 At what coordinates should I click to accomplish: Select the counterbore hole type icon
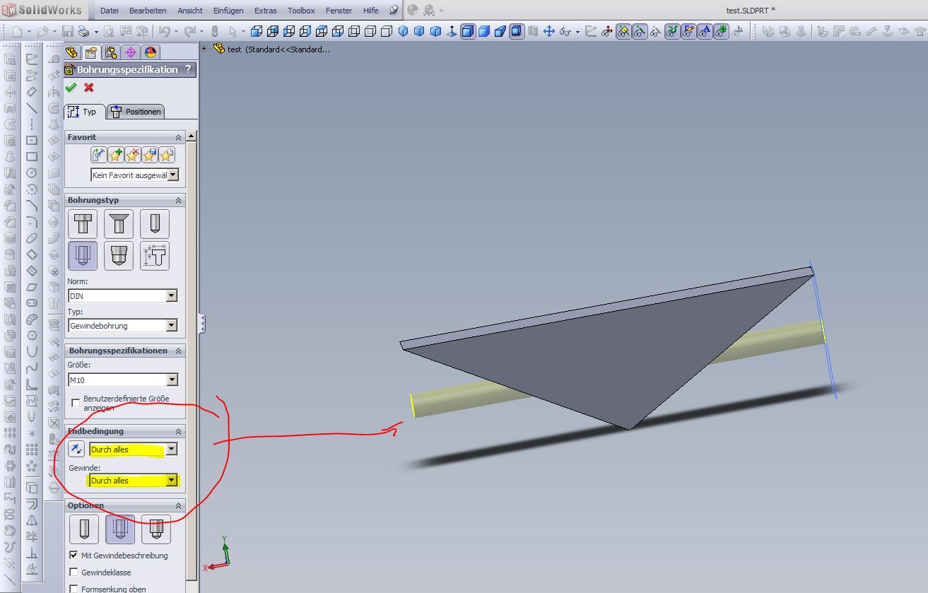tap(83, 224)
